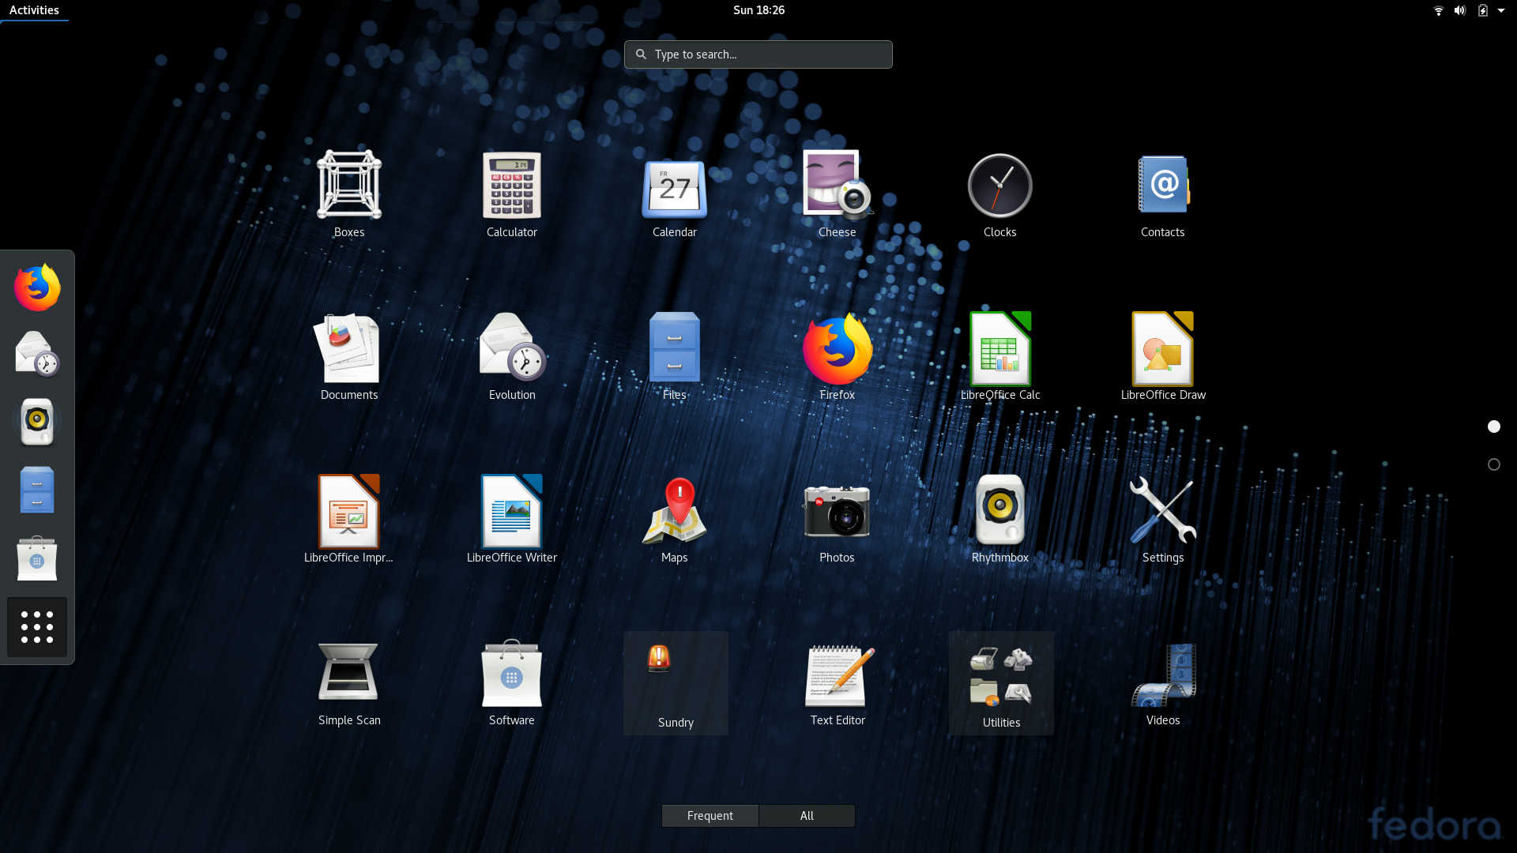Click Evolution in the dash sidebar
The width and height of the screenshot is (1517, 853).
coord(37,353)
